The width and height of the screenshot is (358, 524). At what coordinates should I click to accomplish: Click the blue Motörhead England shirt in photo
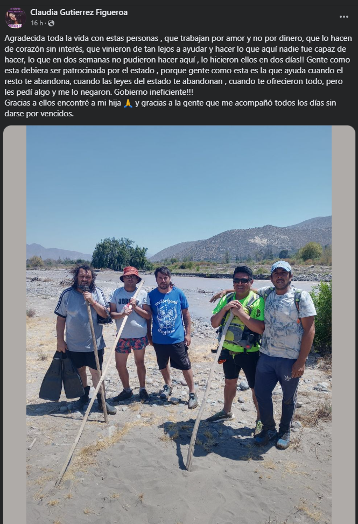click(x=169, y=315)
